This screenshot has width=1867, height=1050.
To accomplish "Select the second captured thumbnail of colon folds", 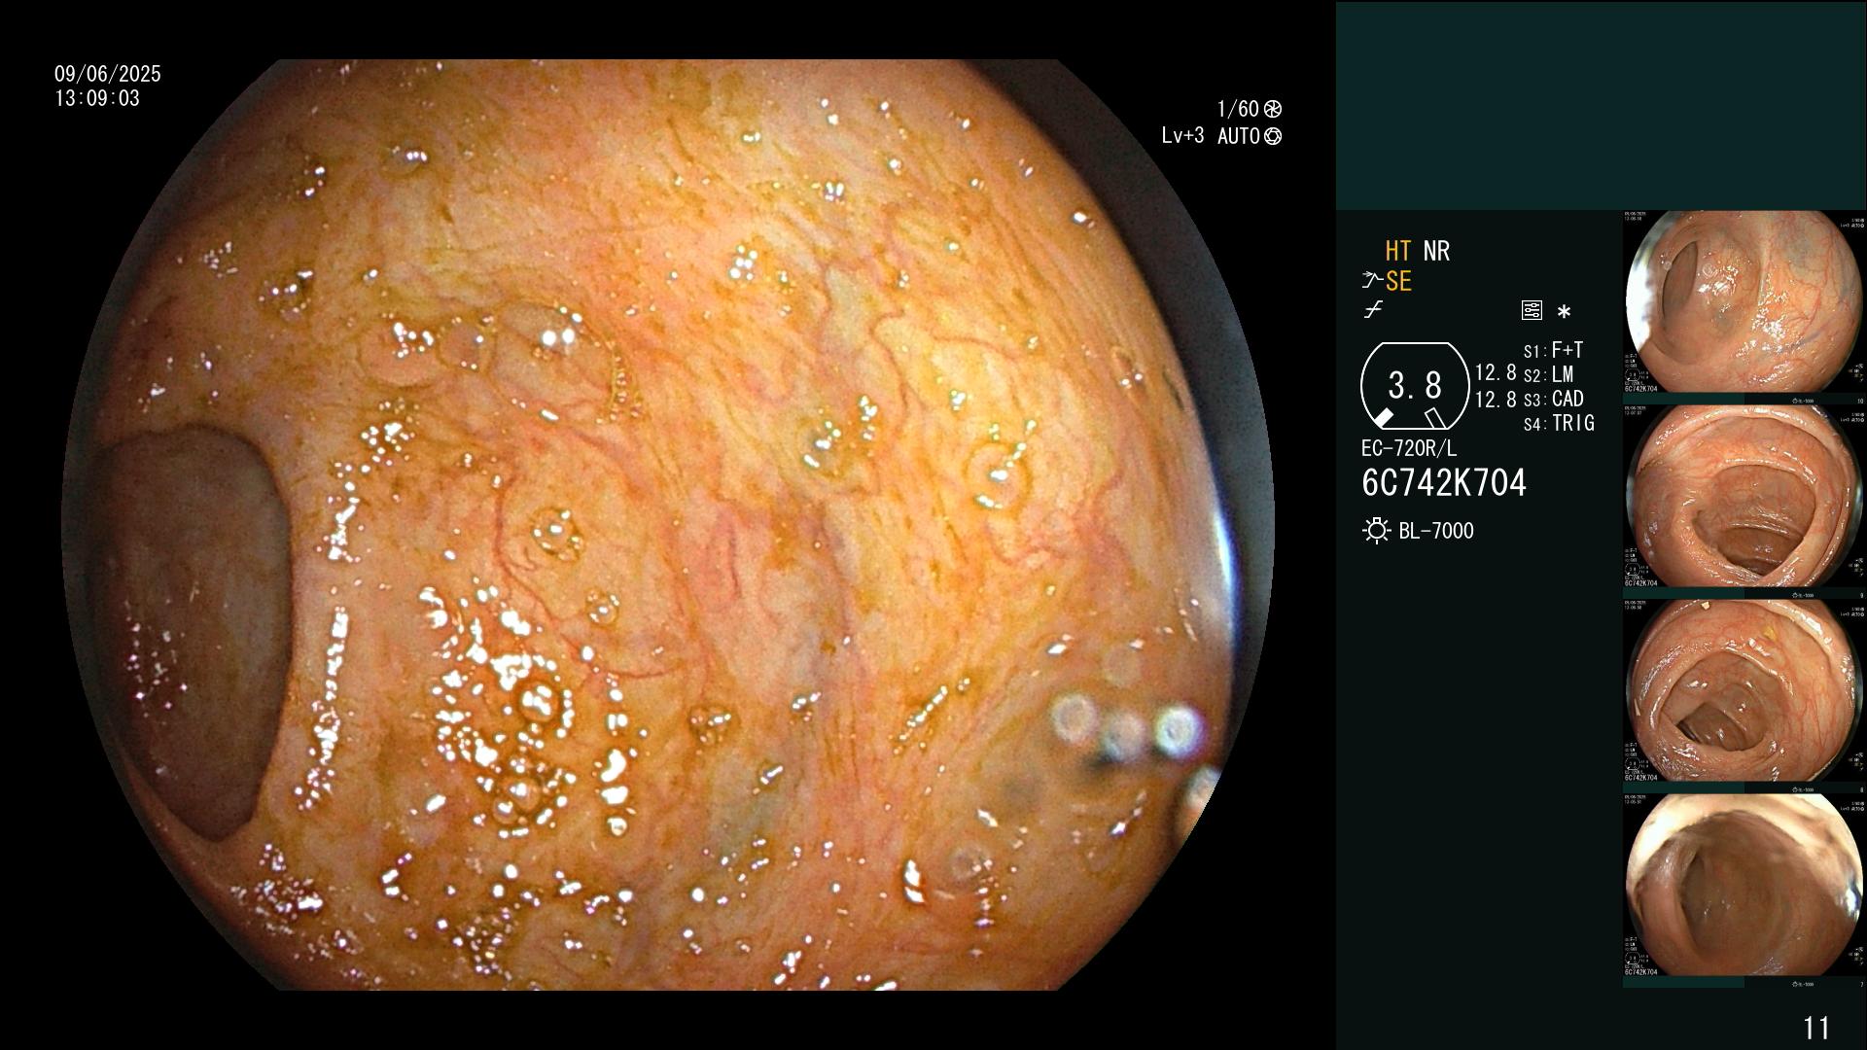I will point(1744,496).
